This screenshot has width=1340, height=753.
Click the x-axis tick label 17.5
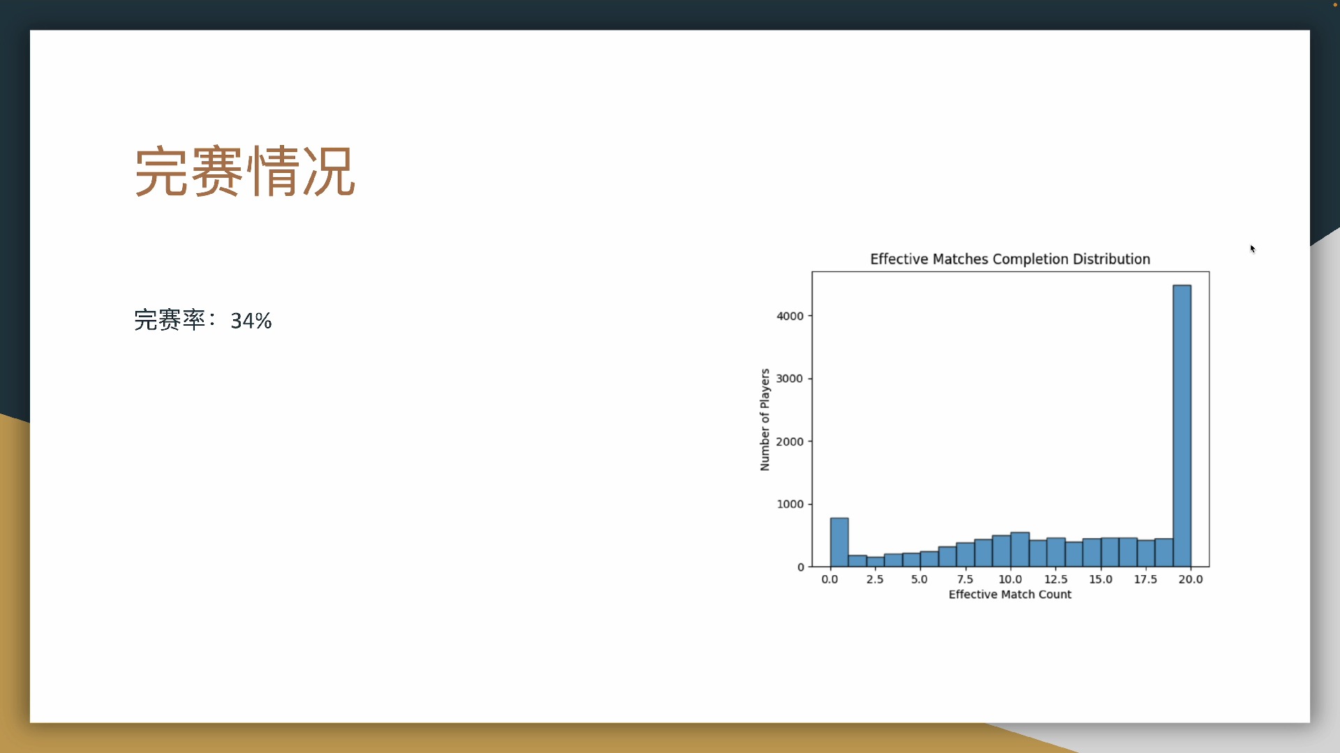coord(1145,579)
